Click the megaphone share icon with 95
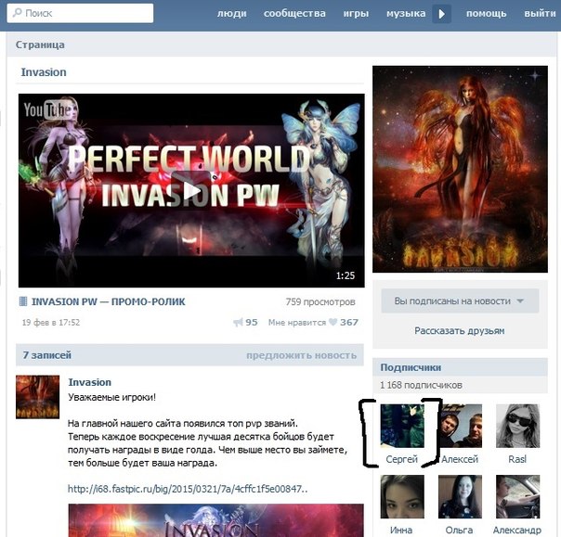 tap(238, 322)
